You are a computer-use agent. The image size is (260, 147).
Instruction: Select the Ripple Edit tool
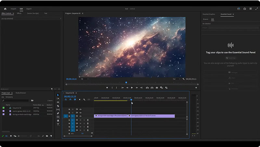pyautogui.click(x=58, y=102)
